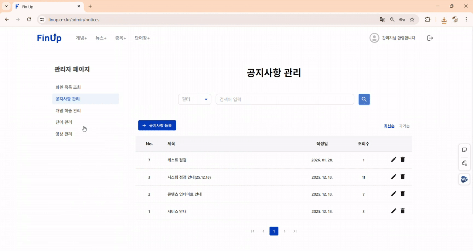Open the Extensions puzzle icon

pyautogui.click(x=428, y=20)
